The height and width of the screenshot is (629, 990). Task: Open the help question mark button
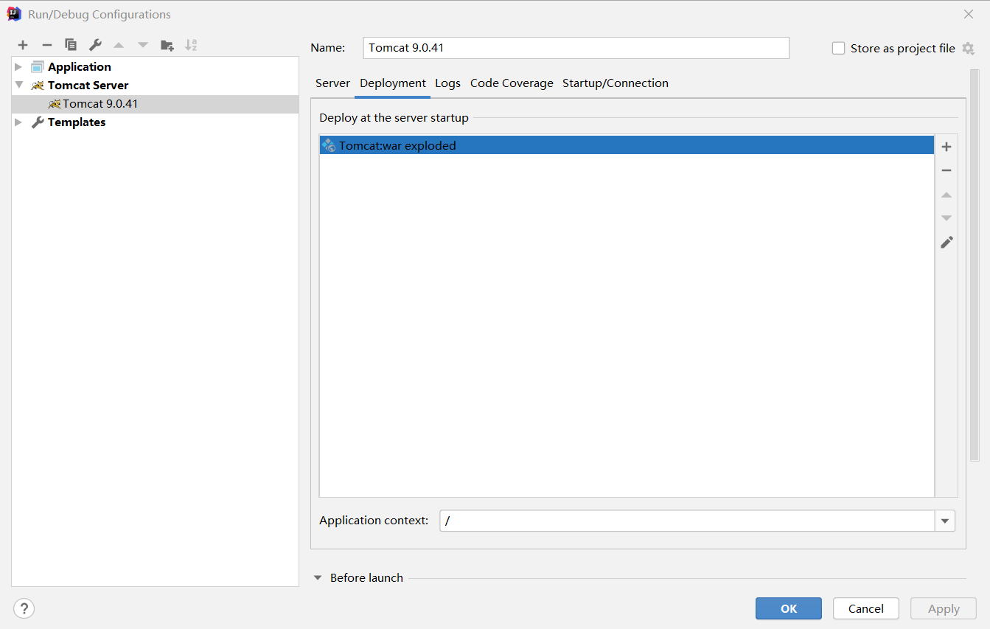[24, 608]
